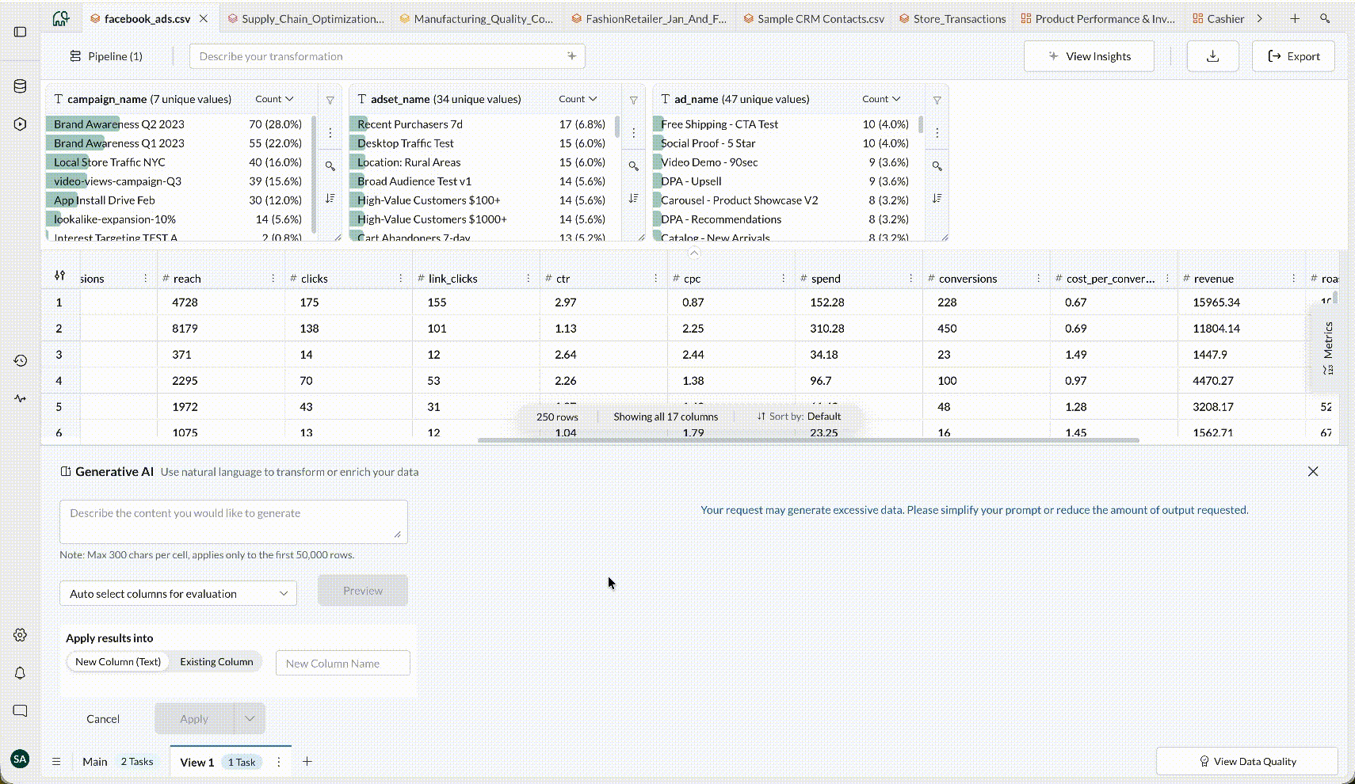Click the View Insights button
1355x784 pixels.
pos(1089,56)
